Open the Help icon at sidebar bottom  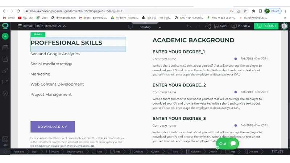(5, 140)
